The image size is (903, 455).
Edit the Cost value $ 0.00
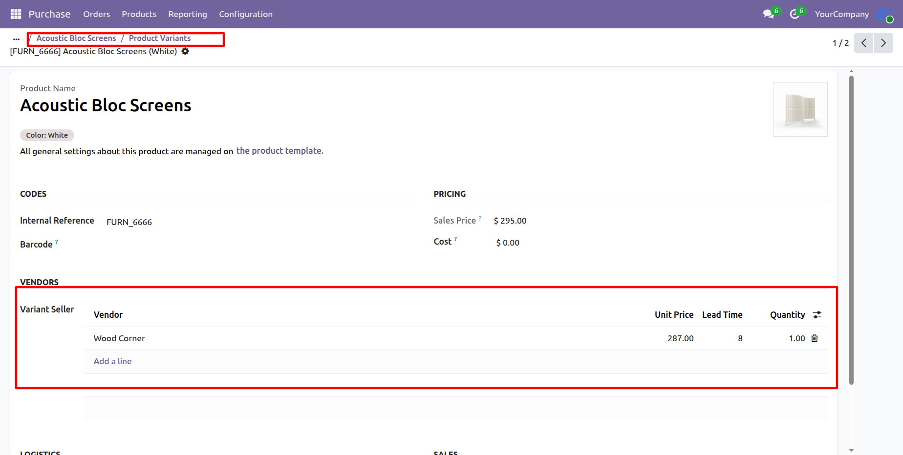508,243
